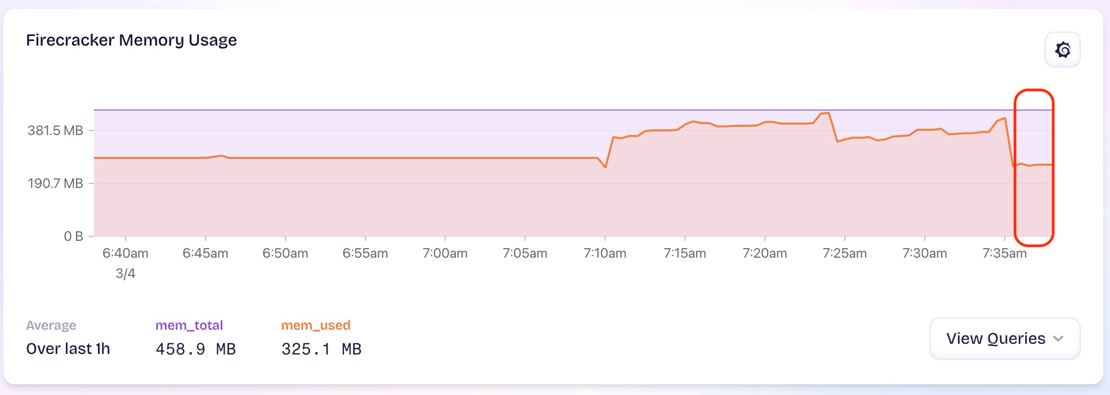Open the panel in Grafana via icon

1062,50
